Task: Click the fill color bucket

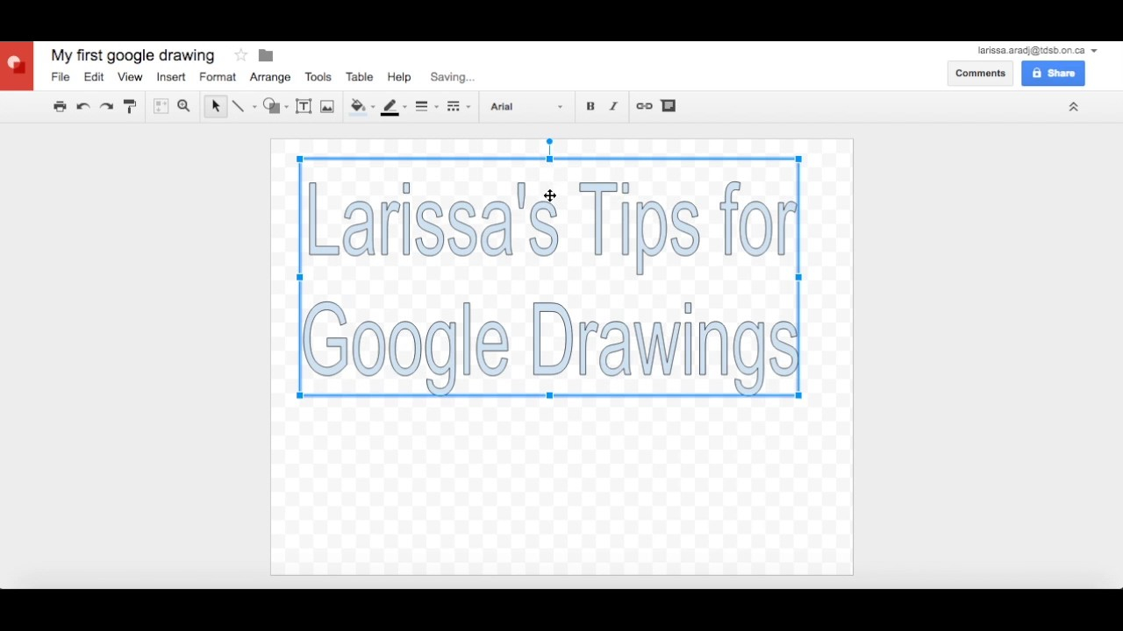Action: coord(357,106)
